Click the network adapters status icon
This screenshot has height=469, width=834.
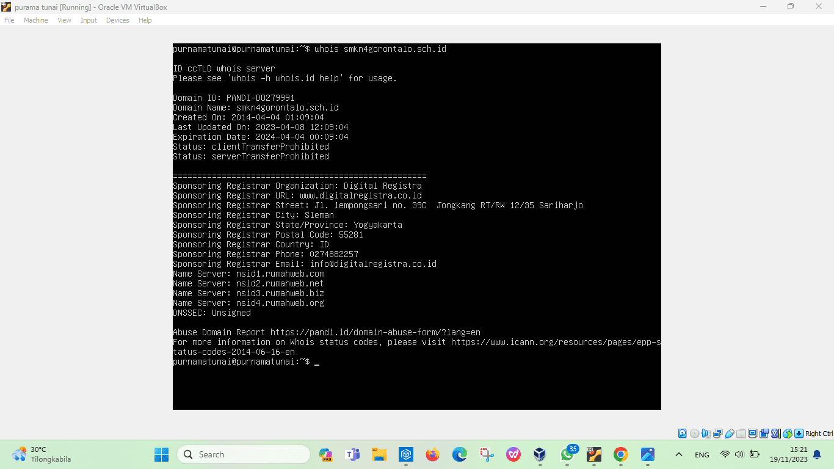coord(717,434)
